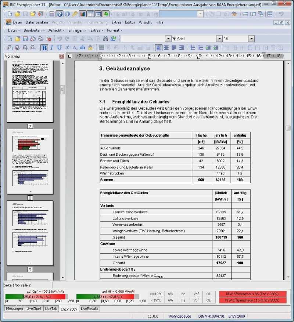Toggle OLi in the <19°C row
This screenshot has width=294, height=322.
(x=209, y=300)
